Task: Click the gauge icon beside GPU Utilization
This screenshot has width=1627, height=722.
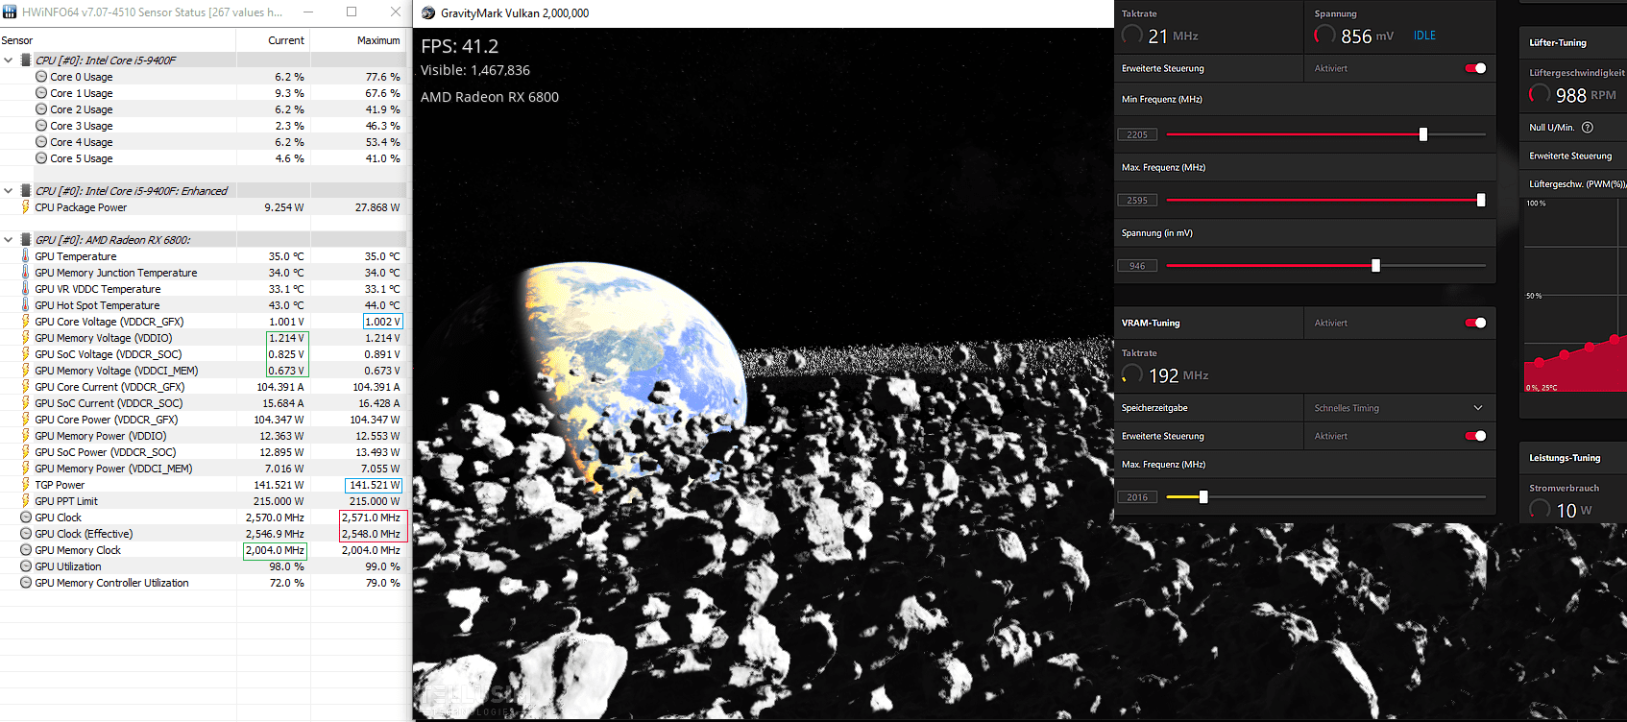Action: 26,566
